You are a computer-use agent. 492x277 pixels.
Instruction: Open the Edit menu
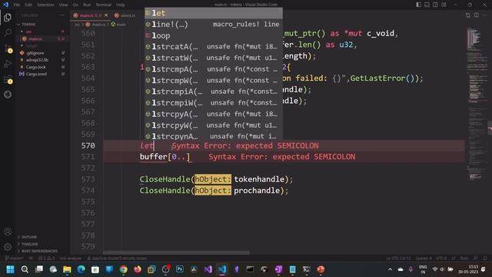pyautogui.click(x=28, y=5)
